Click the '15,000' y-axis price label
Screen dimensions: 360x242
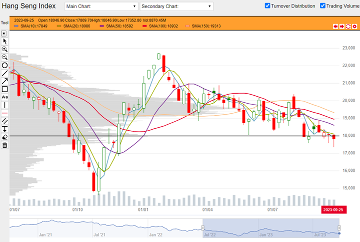349,188
